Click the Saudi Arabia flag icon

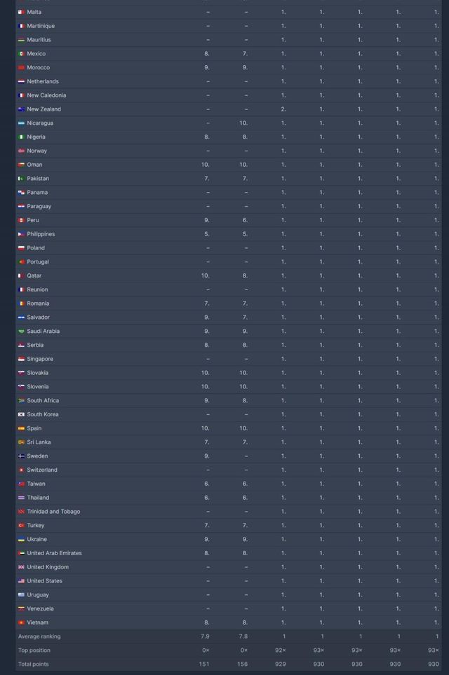click(x=21, y=331)
